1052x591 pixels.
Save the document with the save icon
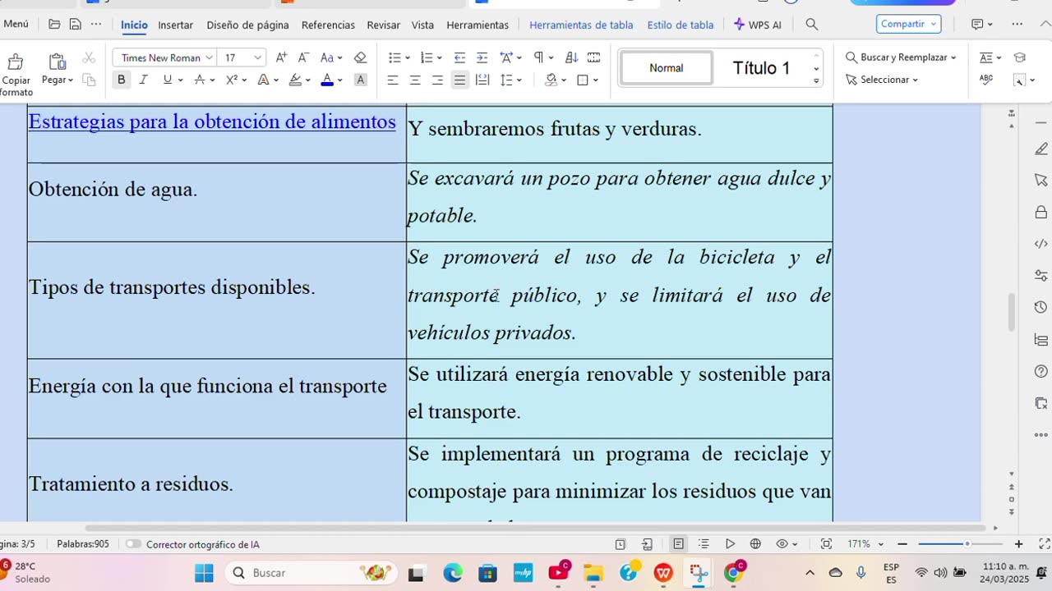75,25
